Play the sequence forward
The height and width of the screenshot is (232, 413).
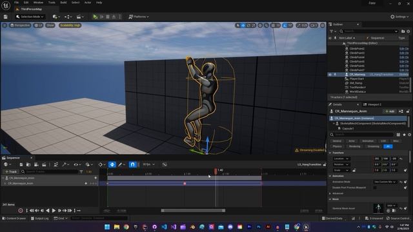[x=54, y=211]
